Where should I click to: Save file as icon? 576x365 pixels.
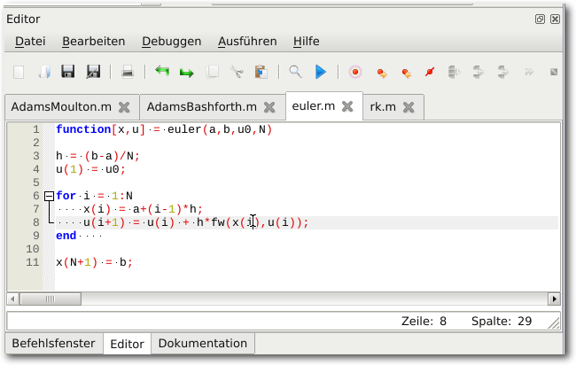coord(93,72)
